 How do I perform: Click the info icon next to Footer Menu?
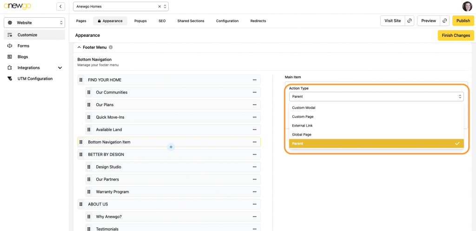pyautogui.click(x=111, y=48)
